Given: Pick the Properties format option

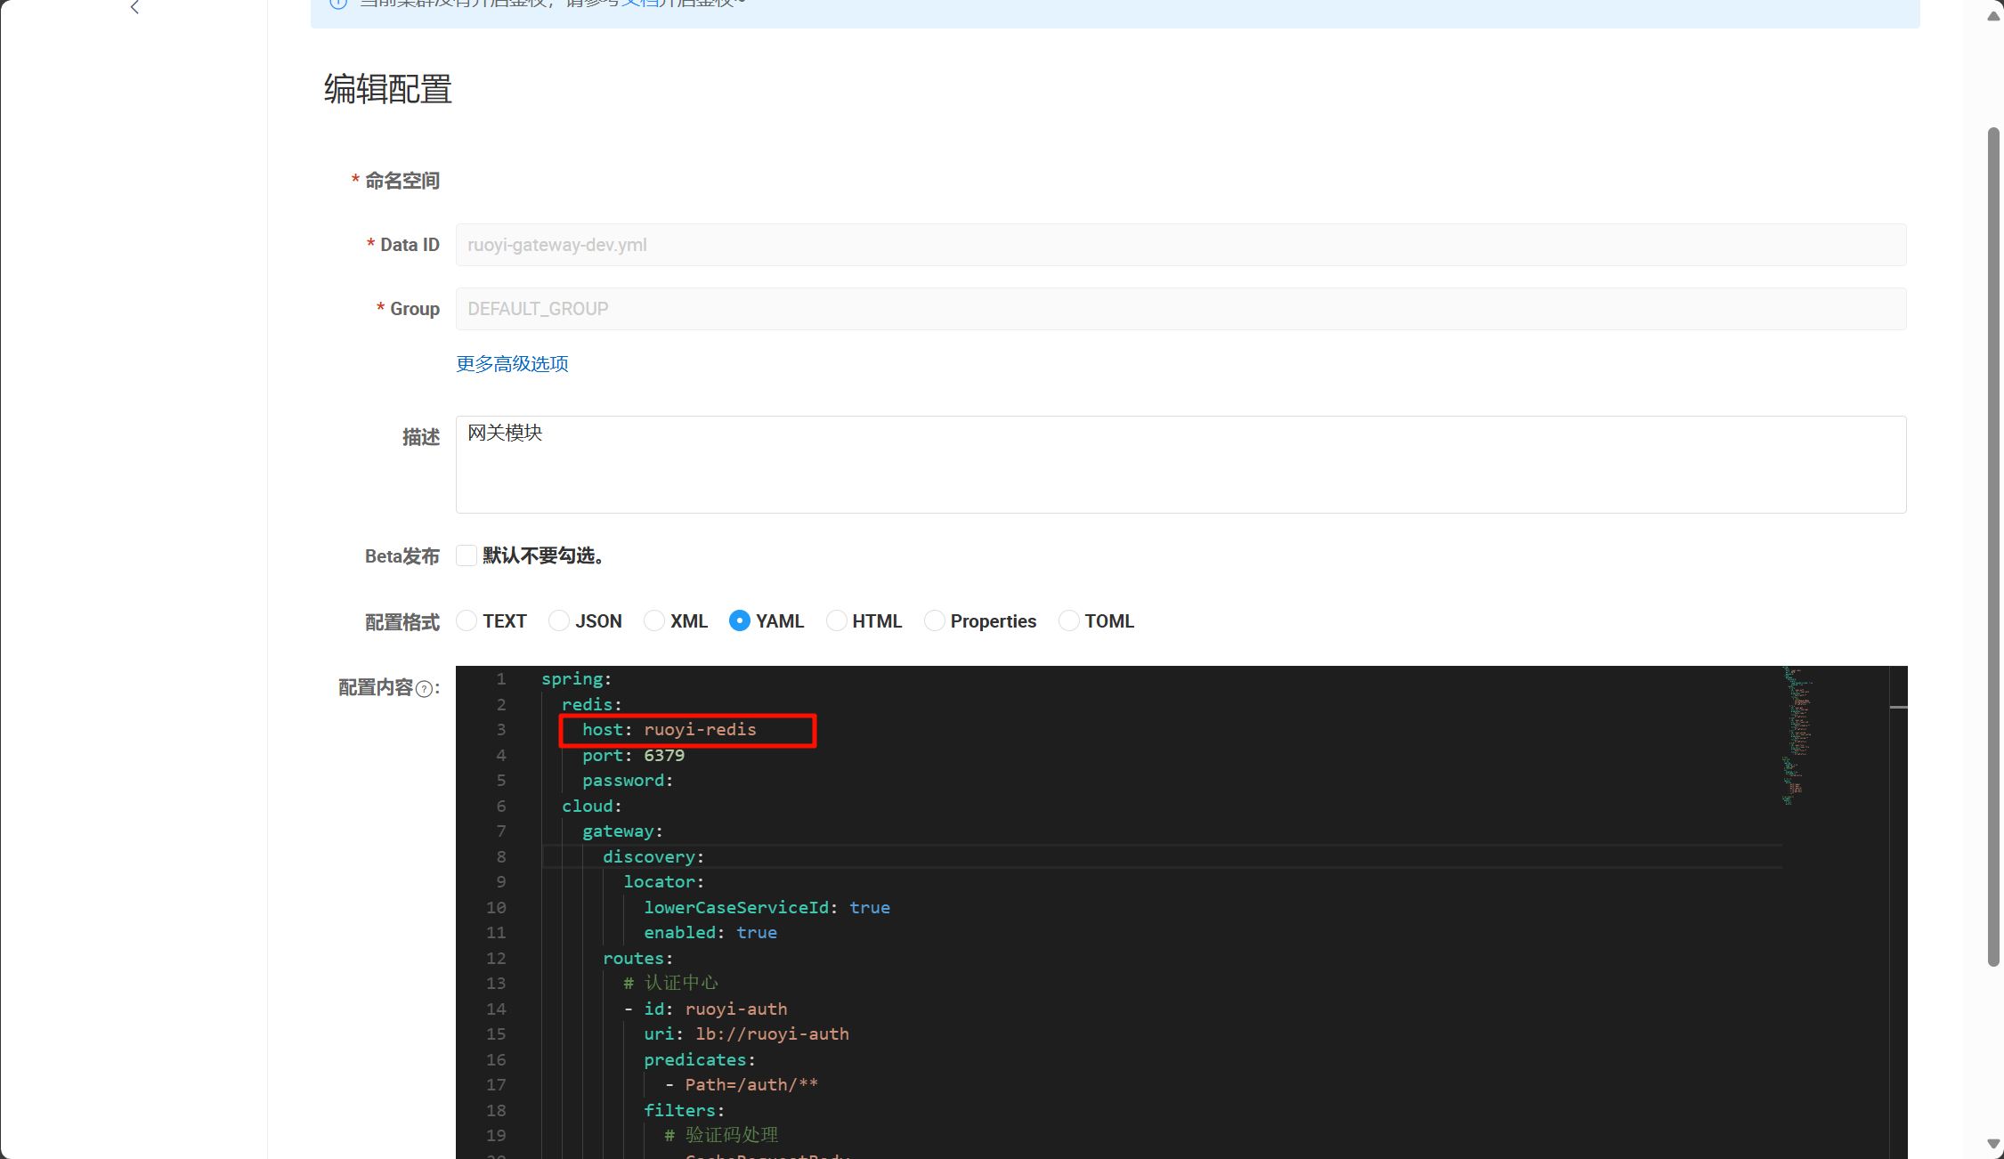Looking at the screenshot, I should (934, 620).
